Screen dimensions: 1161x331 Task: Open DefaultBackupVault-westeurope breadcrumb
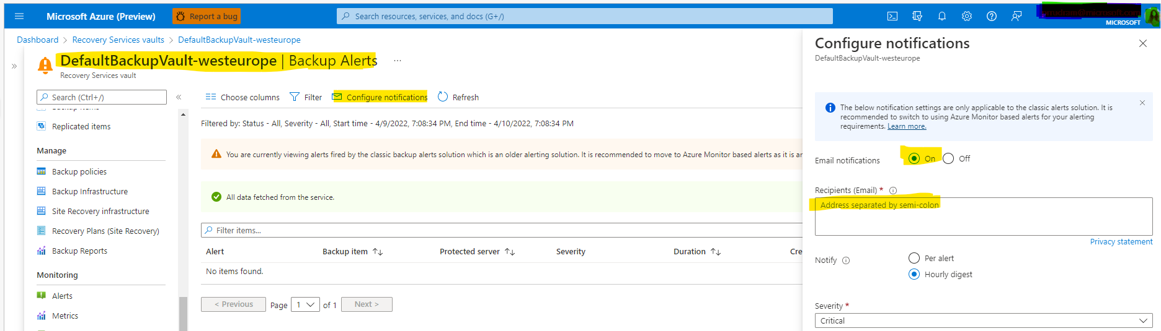pos(239,40)
